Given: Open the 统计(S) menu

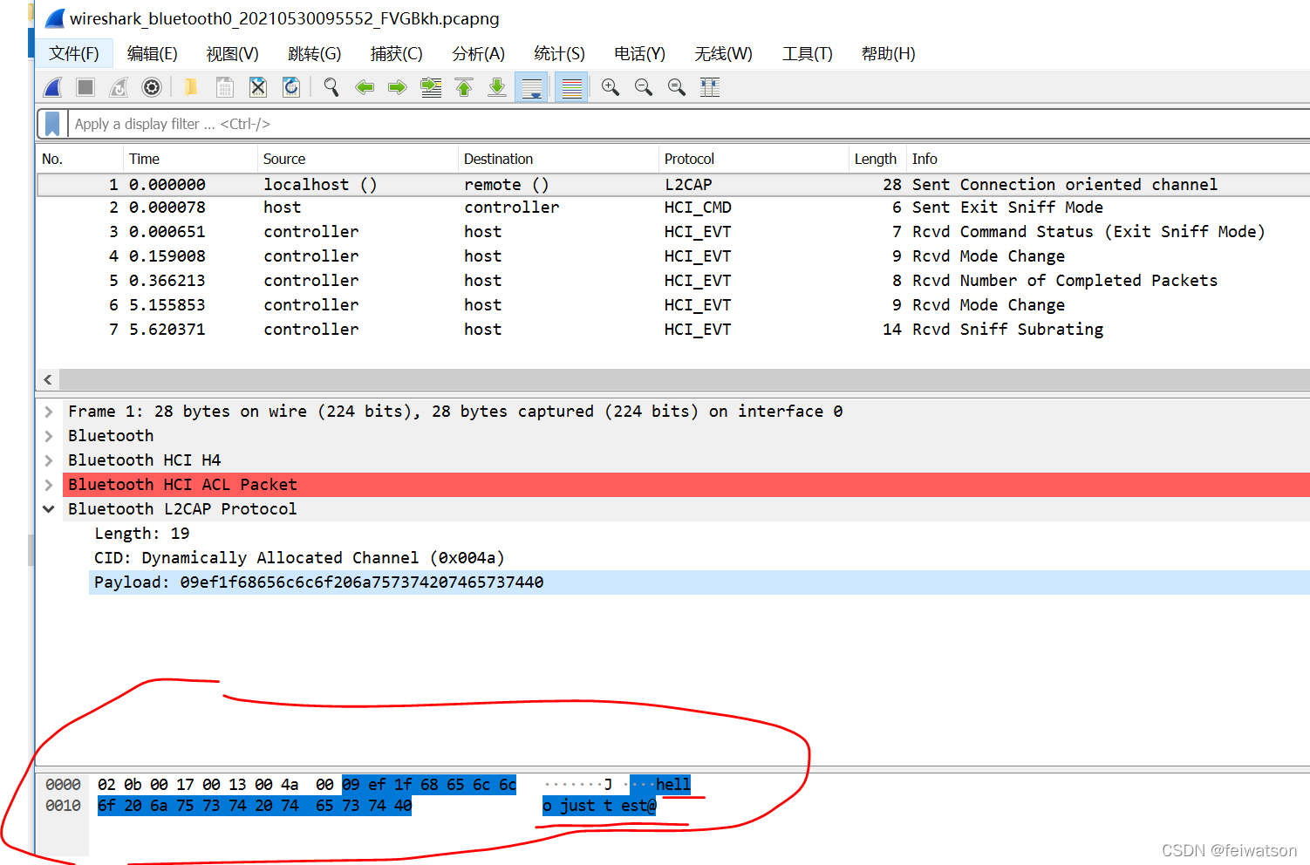Looking at the screenshot, I should click(x=560, y=54).
